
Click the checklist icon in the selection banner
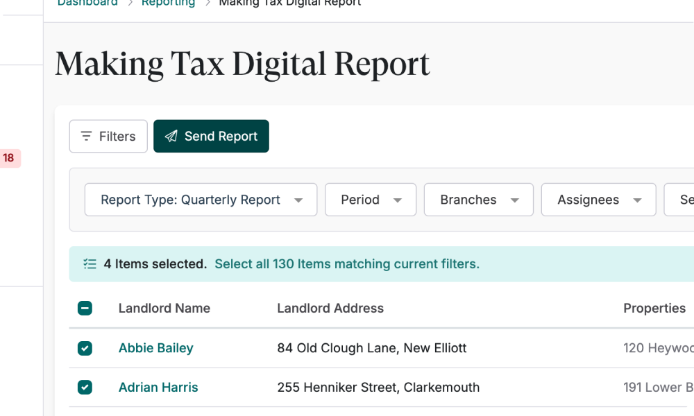[x=90, y=263]
